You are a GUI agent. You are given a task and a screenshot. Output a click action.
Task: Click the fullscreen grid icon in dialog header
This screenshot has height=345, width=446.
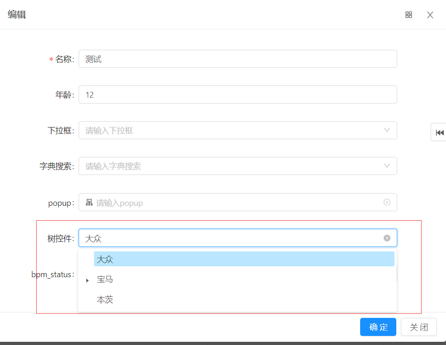click(x=408, y=15)
